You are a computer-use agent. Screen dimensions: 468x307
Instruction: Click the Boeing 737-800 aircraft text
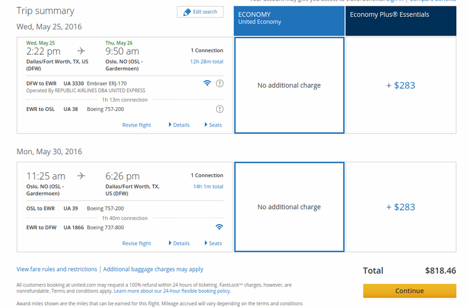105,227
